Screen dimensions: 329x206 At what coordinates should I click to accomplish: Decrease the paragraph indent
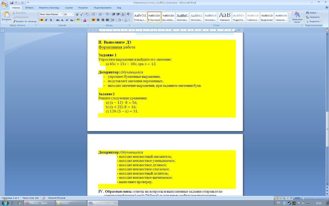(x=114, y=14)
